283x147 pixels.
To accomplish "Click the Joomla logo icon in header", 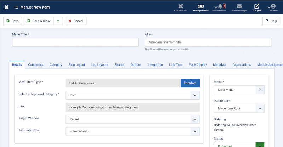I will [7, 7].
